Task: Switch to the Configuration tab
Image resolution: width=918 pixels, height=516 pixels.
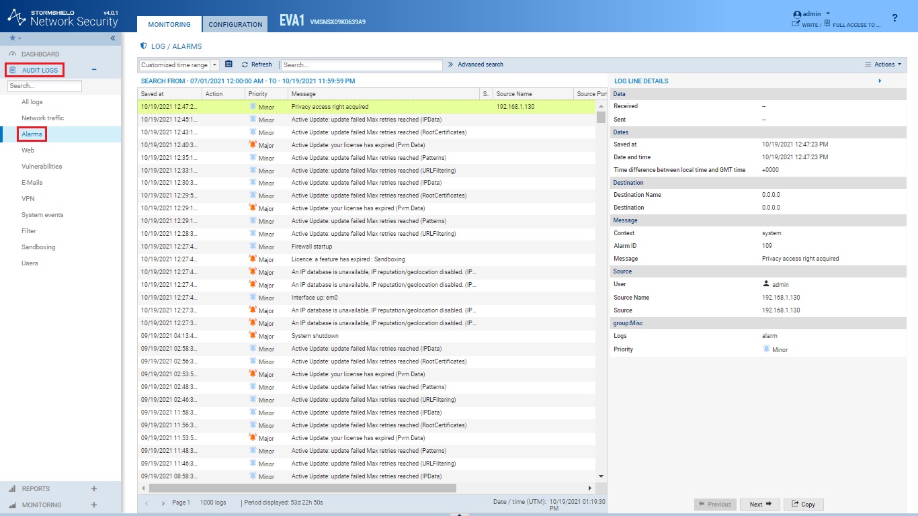Action: click(235, 25)
